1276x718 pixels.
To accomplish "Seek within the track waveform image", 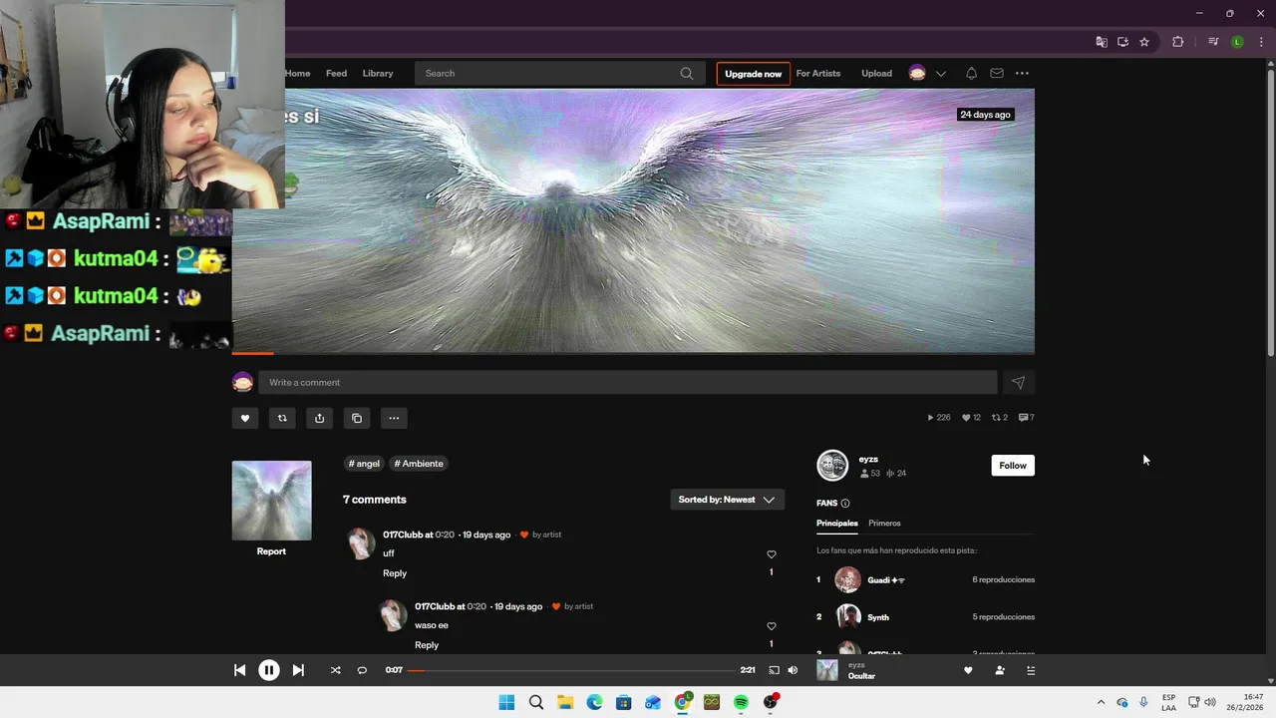I will [x=633, y=221].
